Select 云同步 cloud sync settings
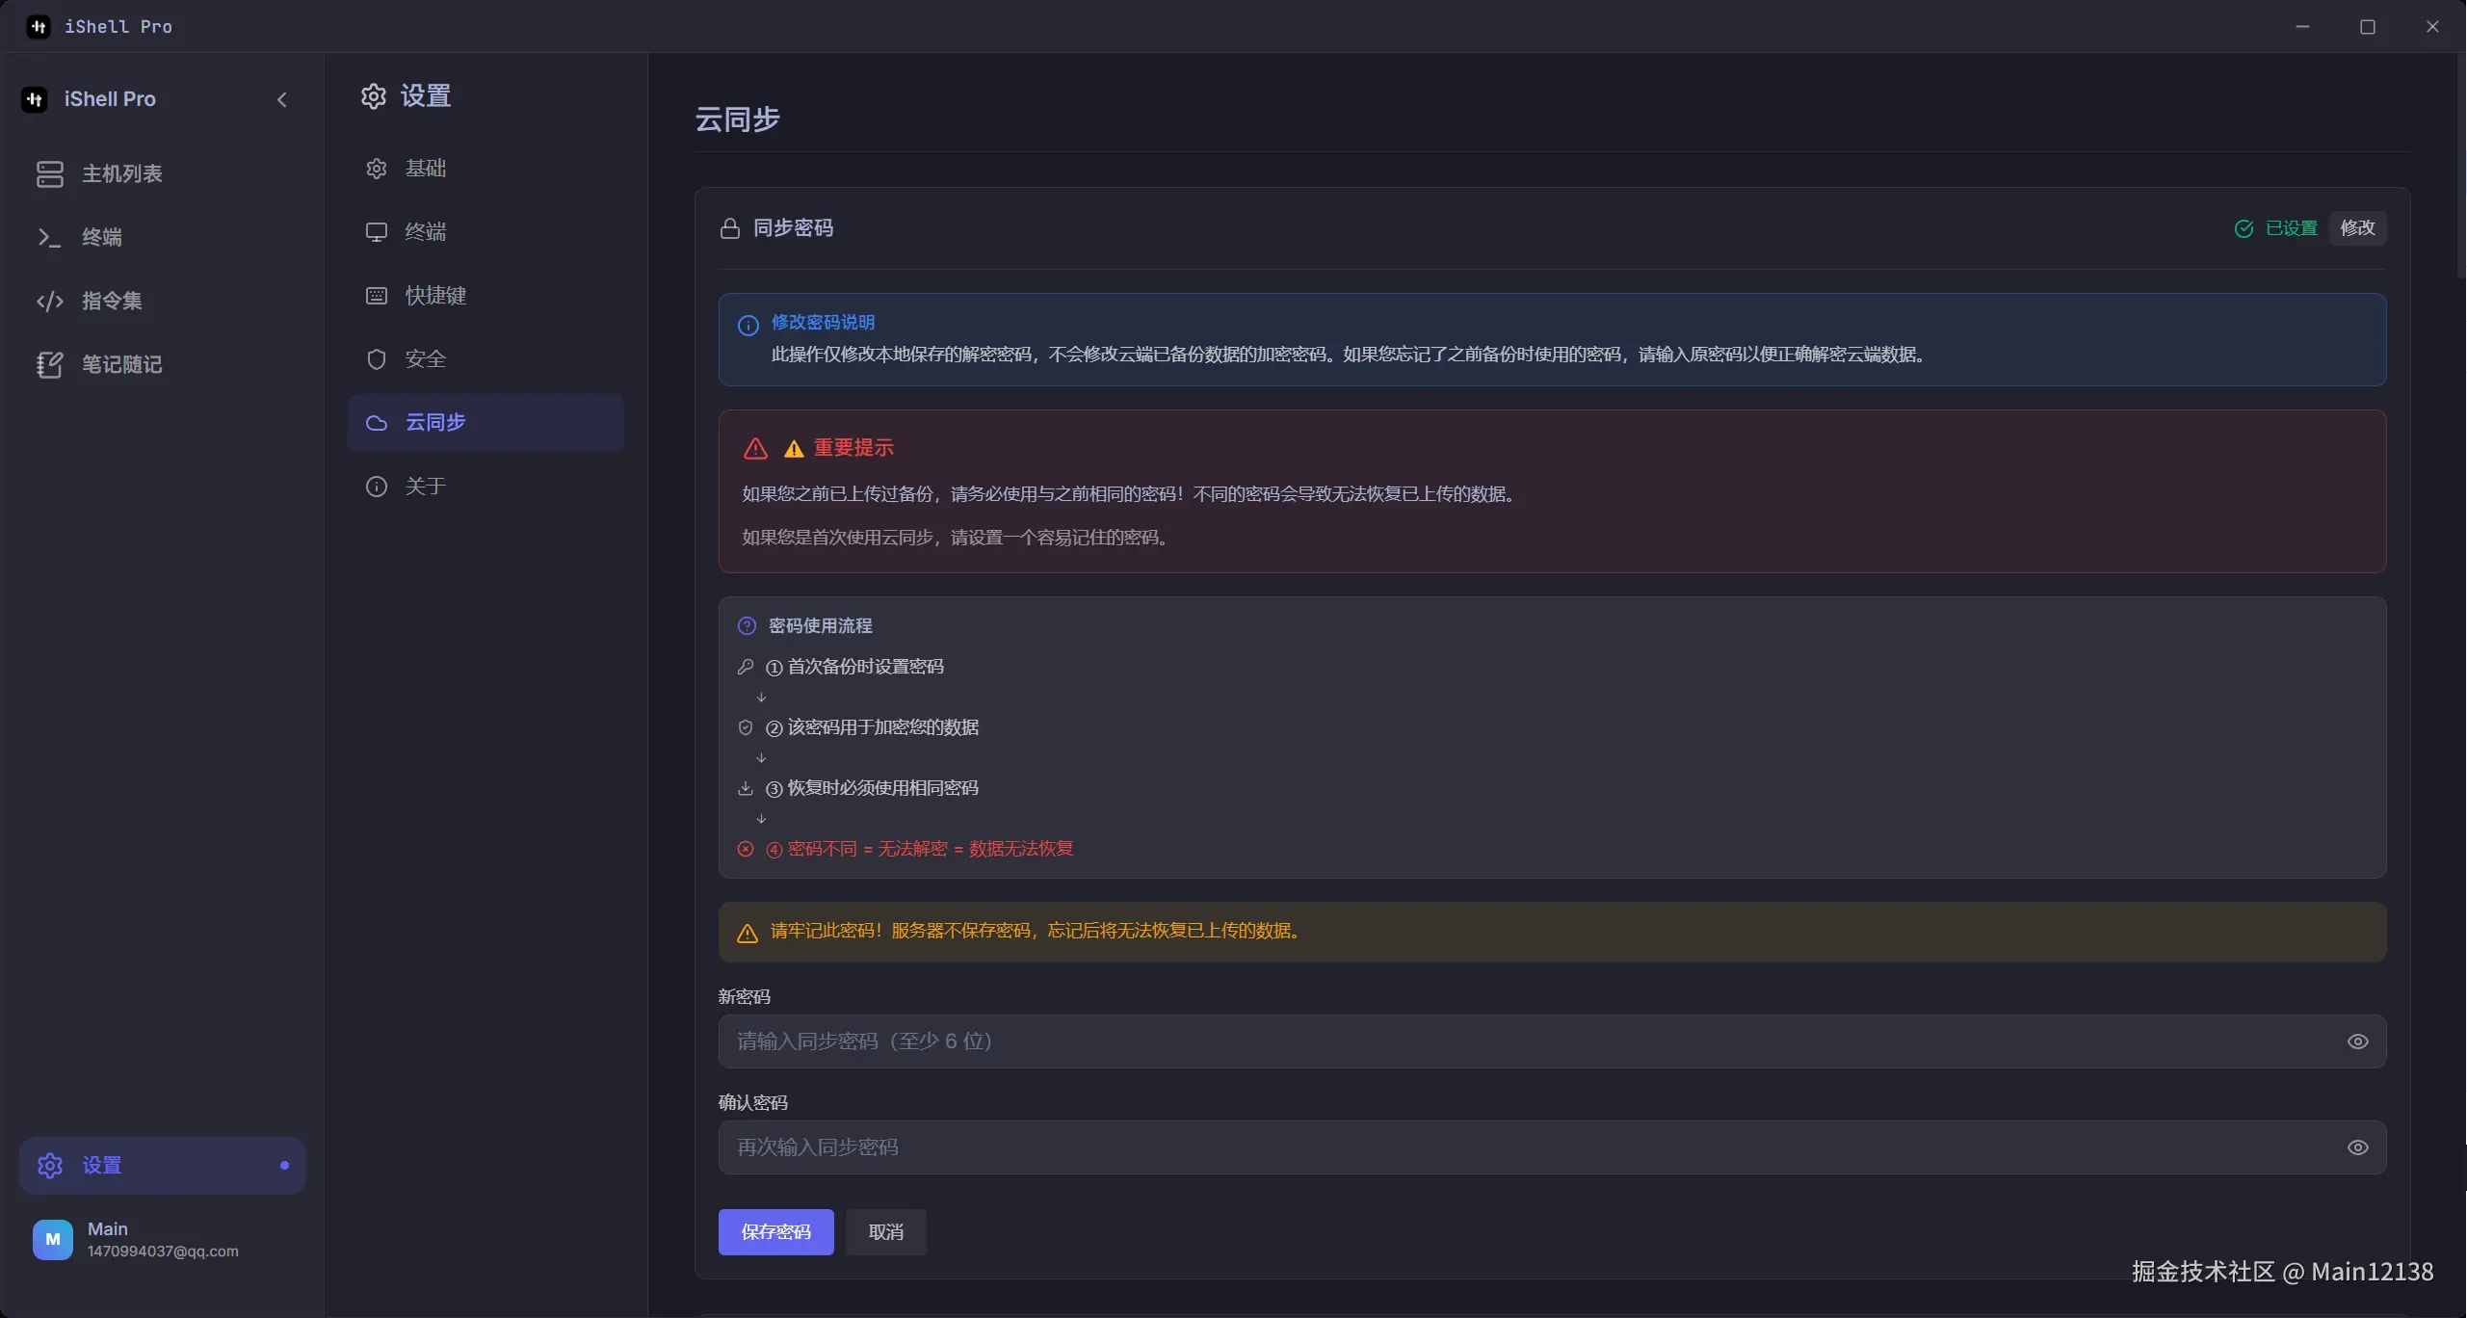 [x=433, y=422]
